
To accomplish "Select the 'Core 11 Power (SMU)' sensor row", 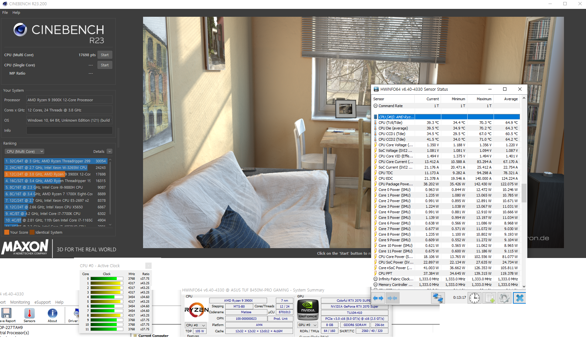I will pos(446,251).
